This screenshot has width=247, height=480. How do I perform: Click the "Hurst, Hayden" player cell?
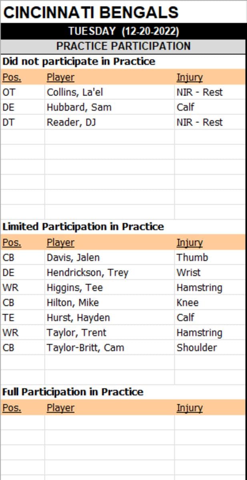[x=78, y=317]
